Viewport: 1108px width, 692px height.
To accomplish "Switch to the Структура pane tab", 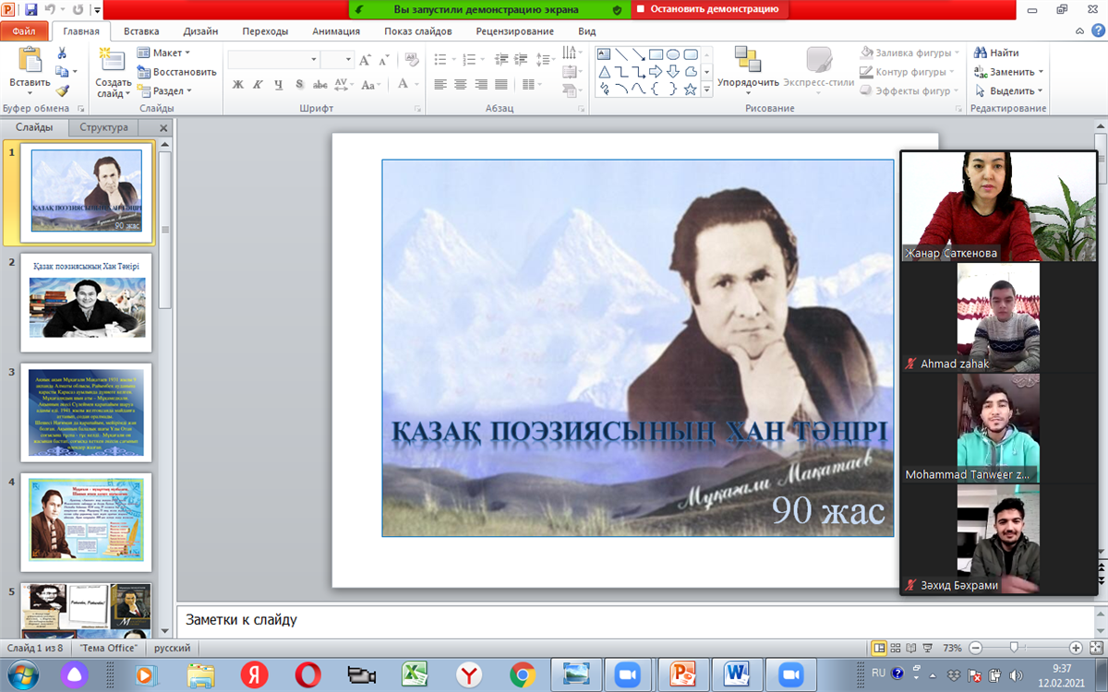I will [103, 128].
